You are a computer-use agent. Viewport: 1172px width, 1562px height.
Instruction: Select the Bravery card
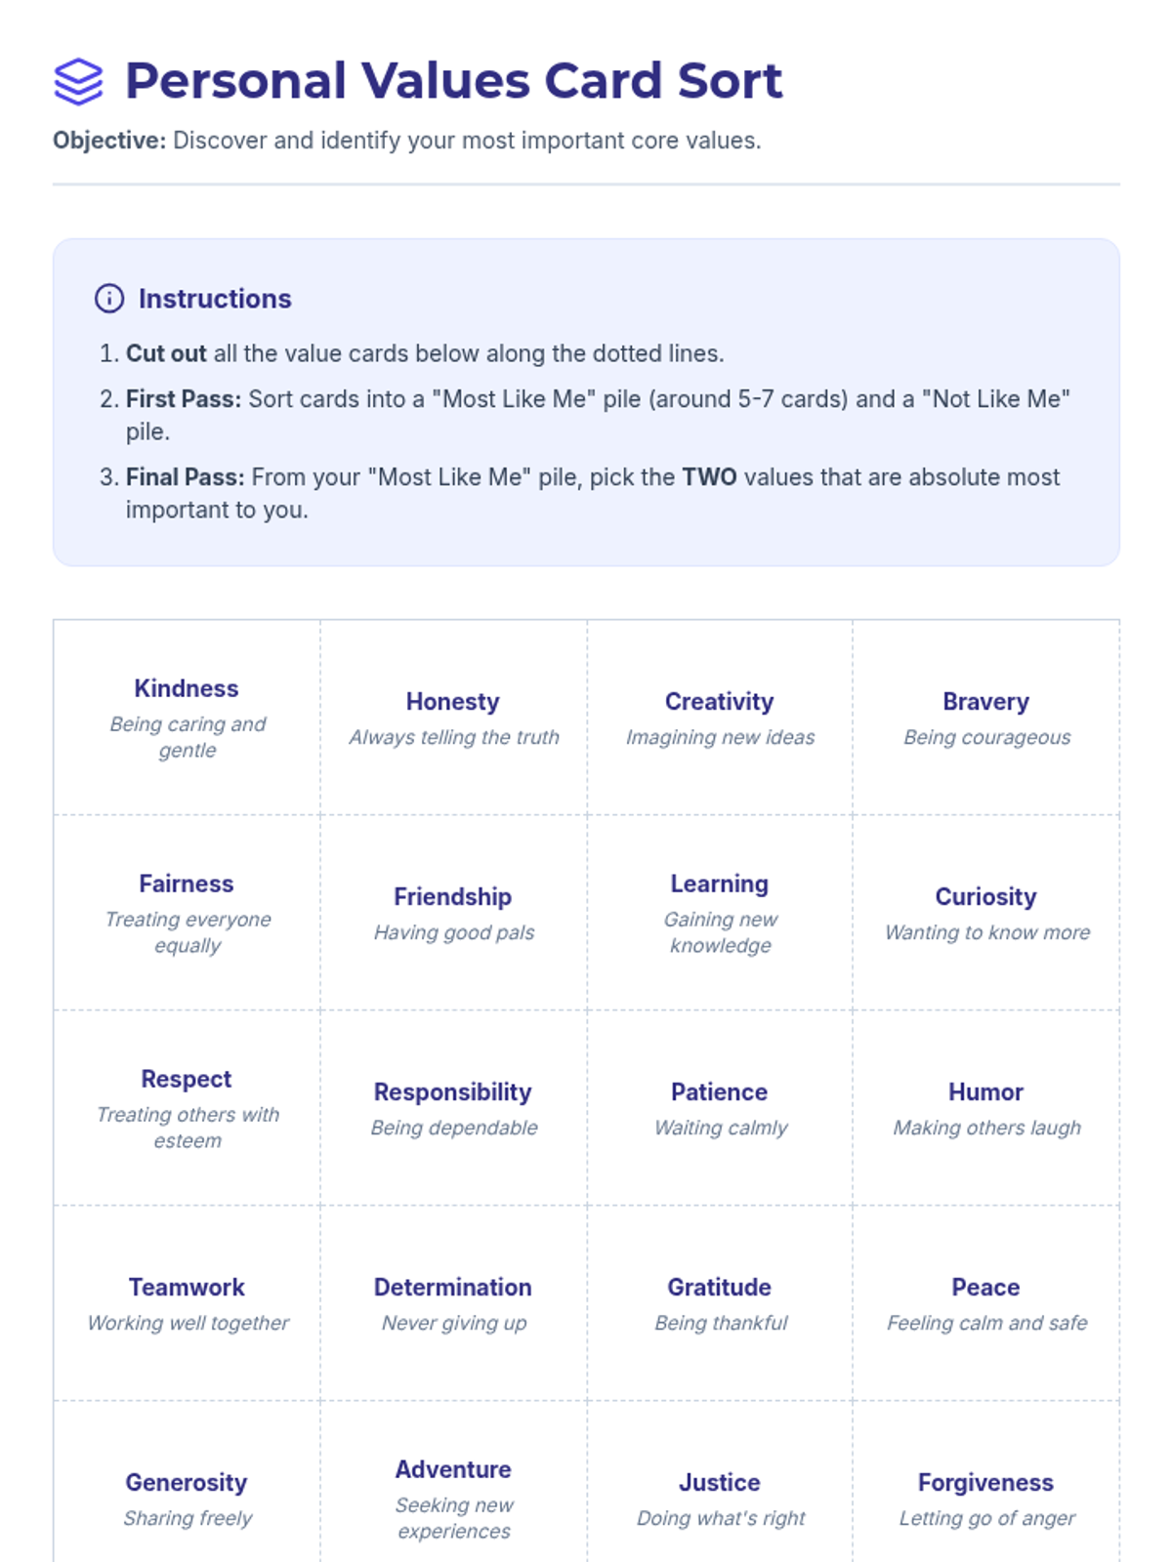(986, 718)
